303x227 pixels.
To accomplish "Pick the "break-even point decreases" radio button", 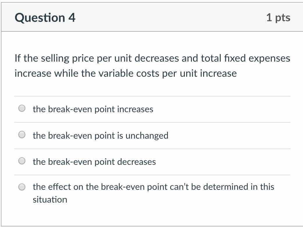I will [x=22, y=161].
